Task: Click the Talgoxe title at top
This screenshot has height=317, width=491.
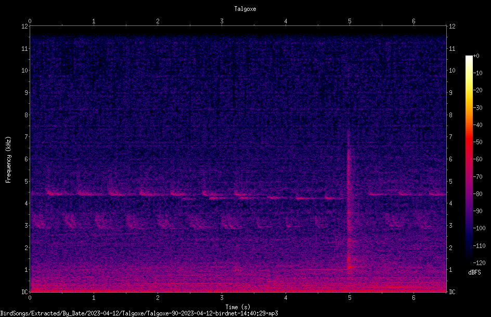Action: click(245, 9)
